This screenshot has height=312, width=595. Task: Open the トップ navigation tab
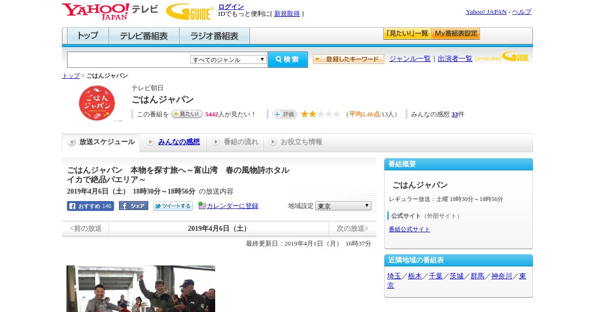click(88, 36)
